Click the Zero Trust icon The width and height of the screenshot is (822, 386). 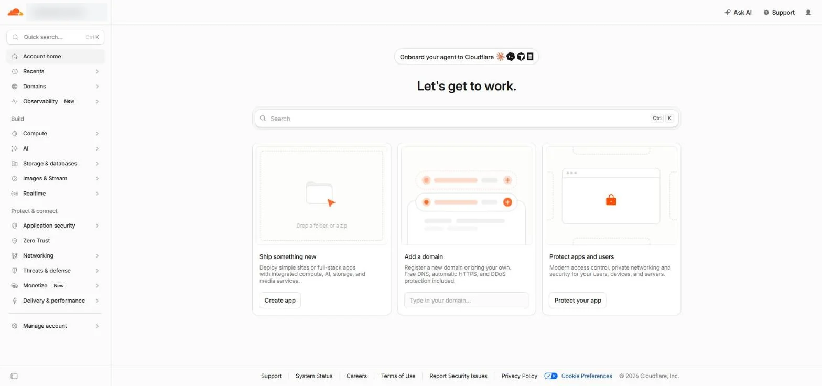coord(15,241)
